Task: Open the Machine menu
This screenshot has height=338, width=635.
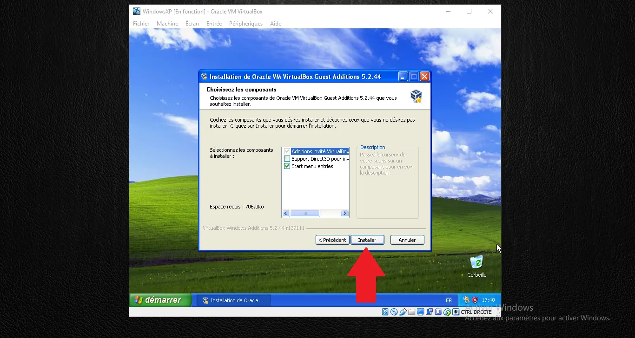Action: click(x=167, y=24)
